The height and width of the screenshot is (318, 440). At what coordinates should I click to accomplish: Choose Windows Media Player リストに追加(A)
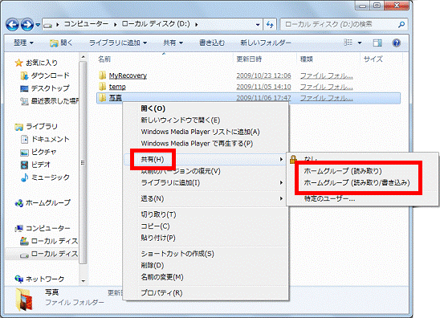[x=206, y=132]
